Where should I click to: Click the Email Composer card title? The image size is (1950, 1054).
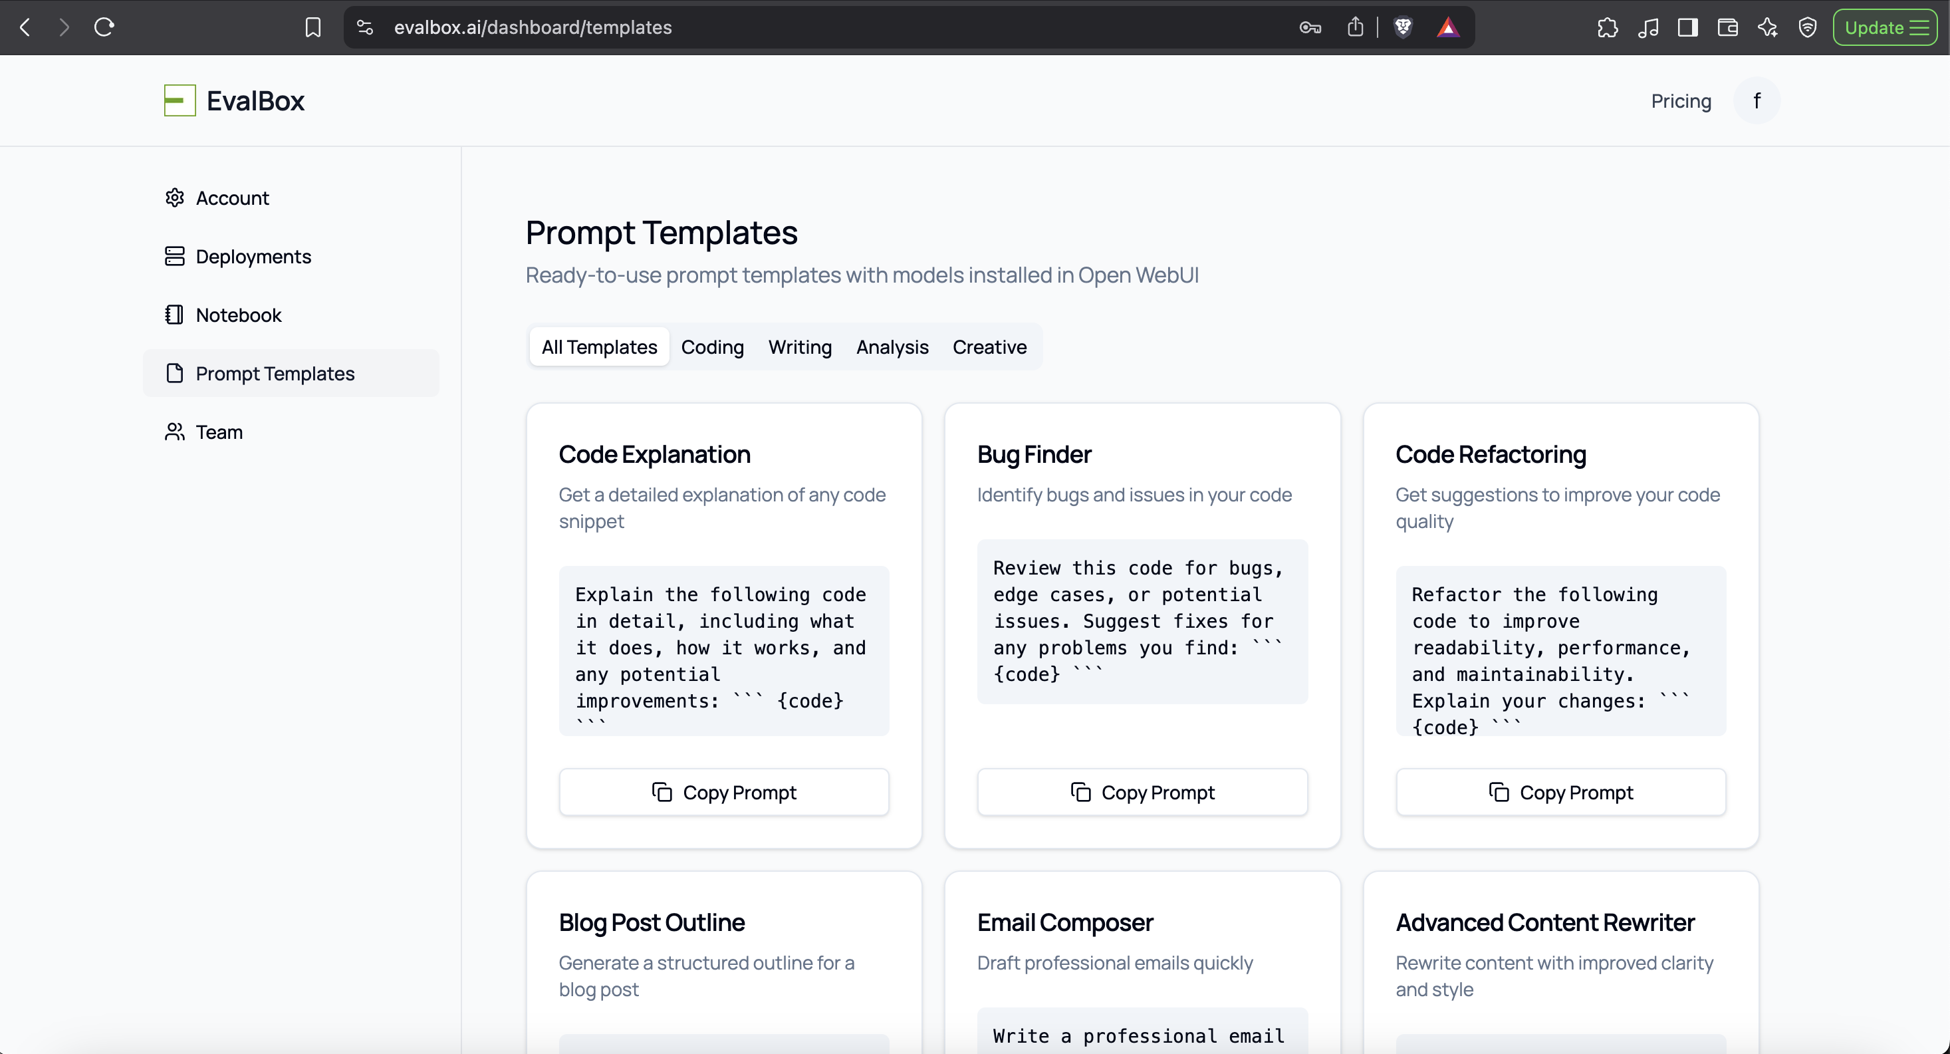pos(1065,922)
